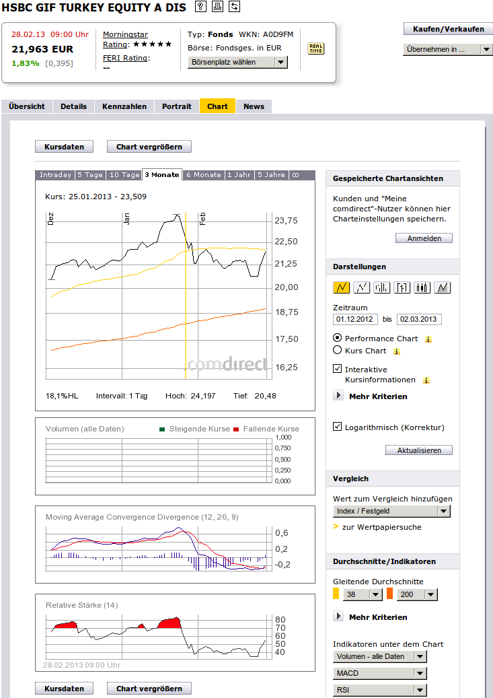Open the Übernehmen in ... dropdown
This screenshot has width=493, height=698.
coord(448,49)
